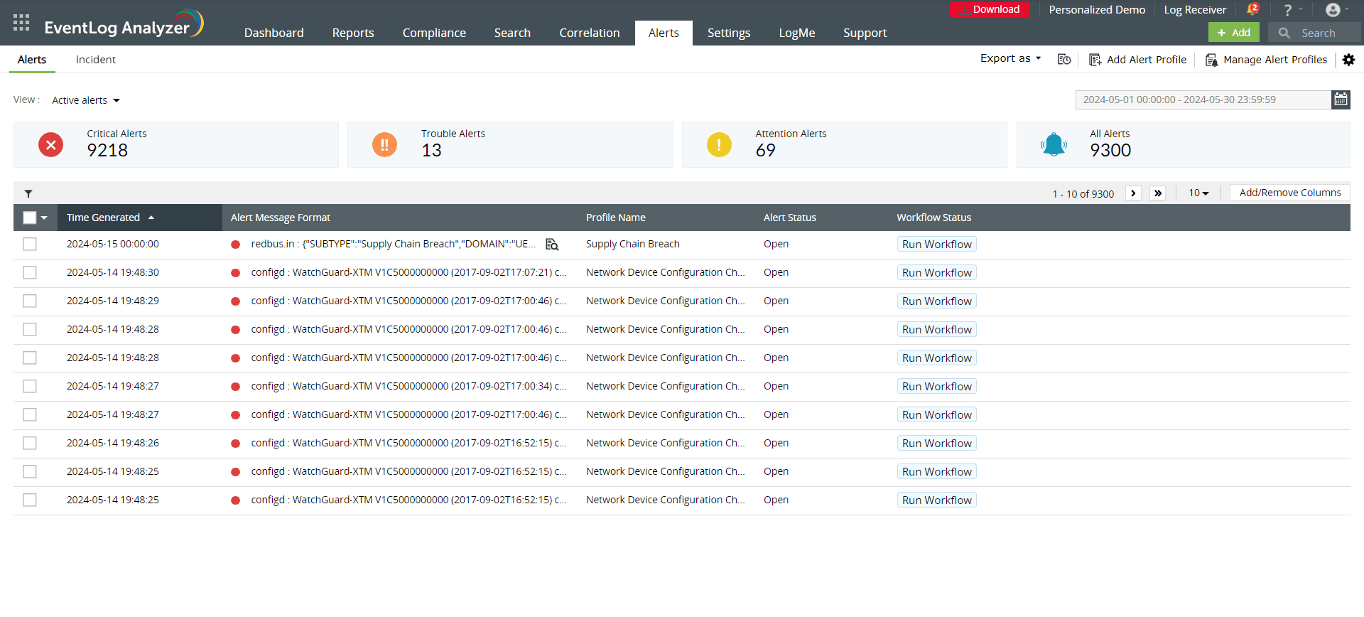Open the alerts settings gear icon
Screen dimensions: 1364x617
click(1348, 60)
